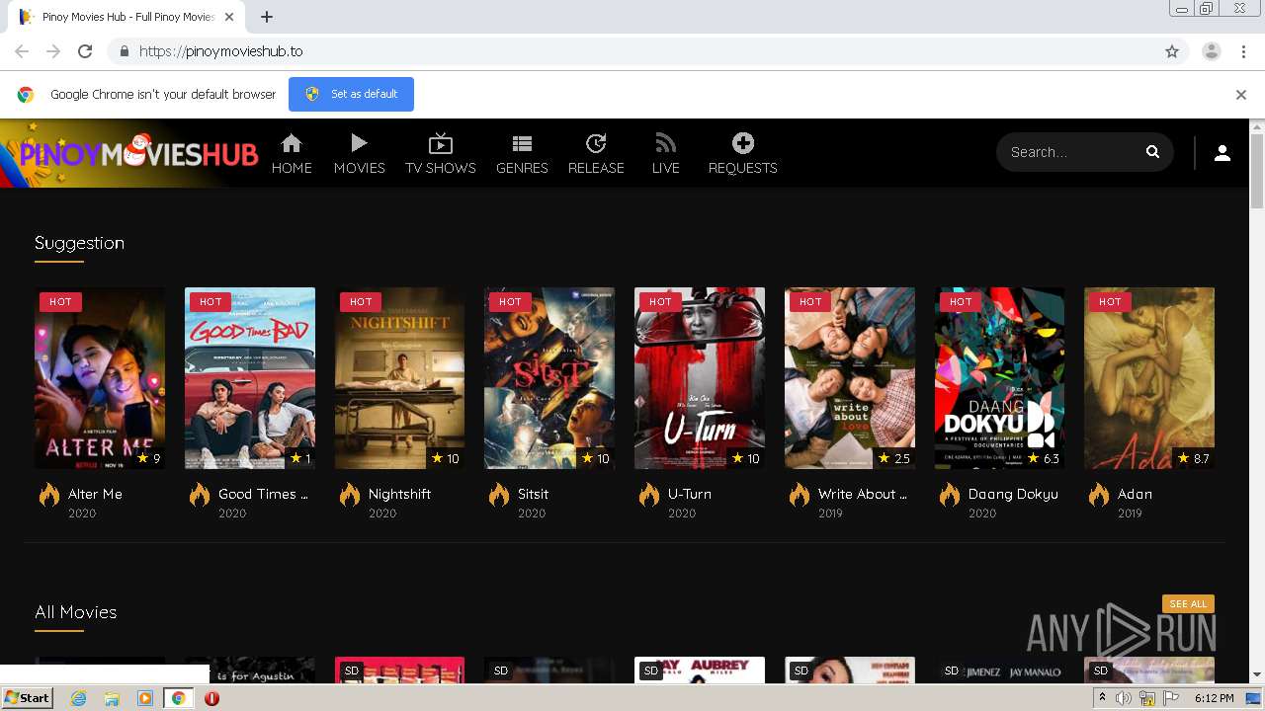Open Chrome profile avatar icon
Image resolution: width=1265 pixels, height=711 pixels.
click(1212, 51)
